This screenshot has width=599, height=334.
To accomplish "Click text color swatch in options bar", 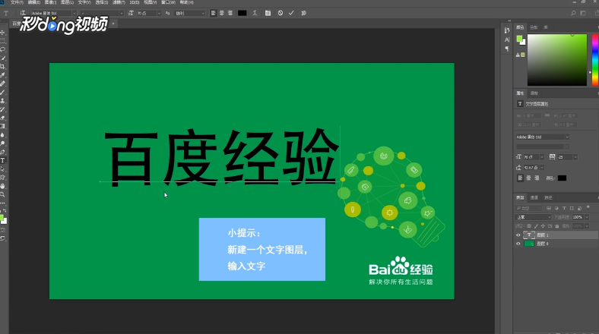I will point(242,13).
